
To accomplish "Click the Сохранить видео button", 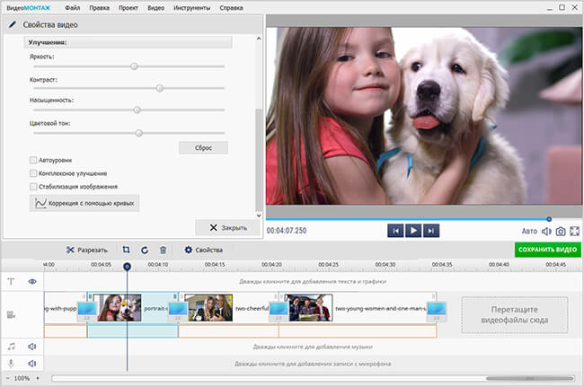I will click(x=547, y=250).
